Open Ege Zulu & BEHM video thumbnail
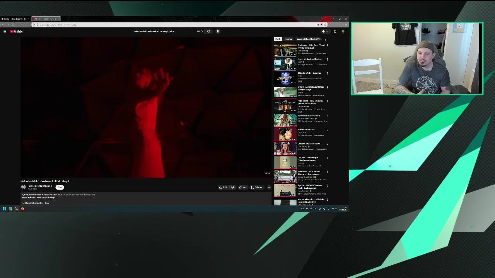 (285, 190)
